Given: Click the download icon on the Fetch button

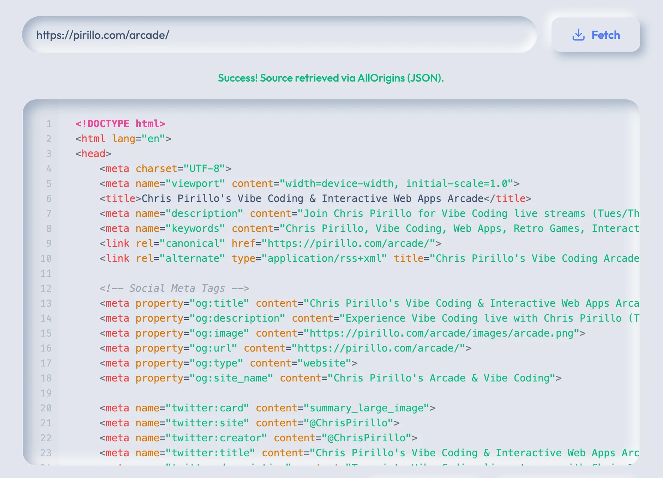Looking at the screenshot, I should (579, 35).
